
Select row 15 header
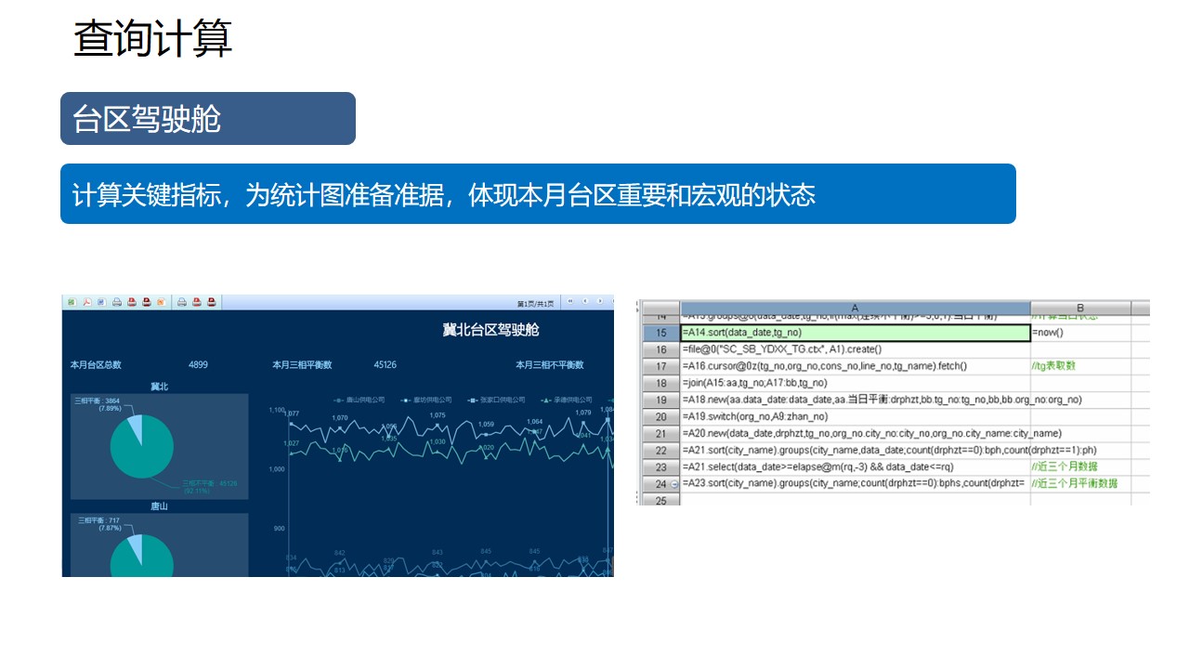tap(660, 333)
